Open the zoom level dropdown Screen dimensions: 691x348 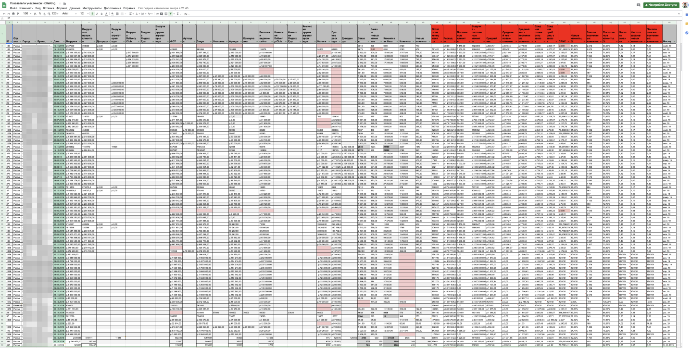coord(27,13)
